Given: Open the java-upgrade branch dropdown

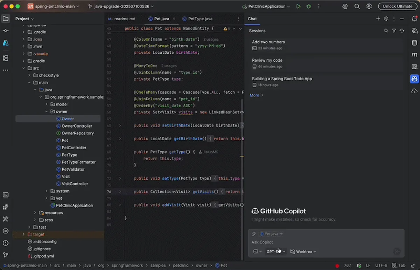Looking at the screenshot, I should 121,6.
